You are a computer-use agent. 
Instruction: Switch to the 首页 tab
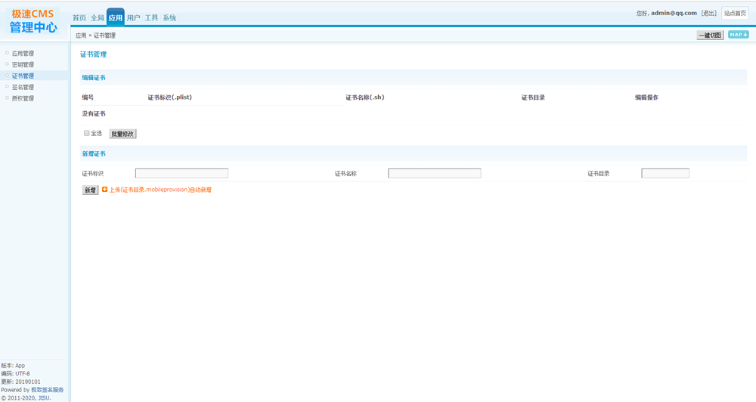click(79, 18)
